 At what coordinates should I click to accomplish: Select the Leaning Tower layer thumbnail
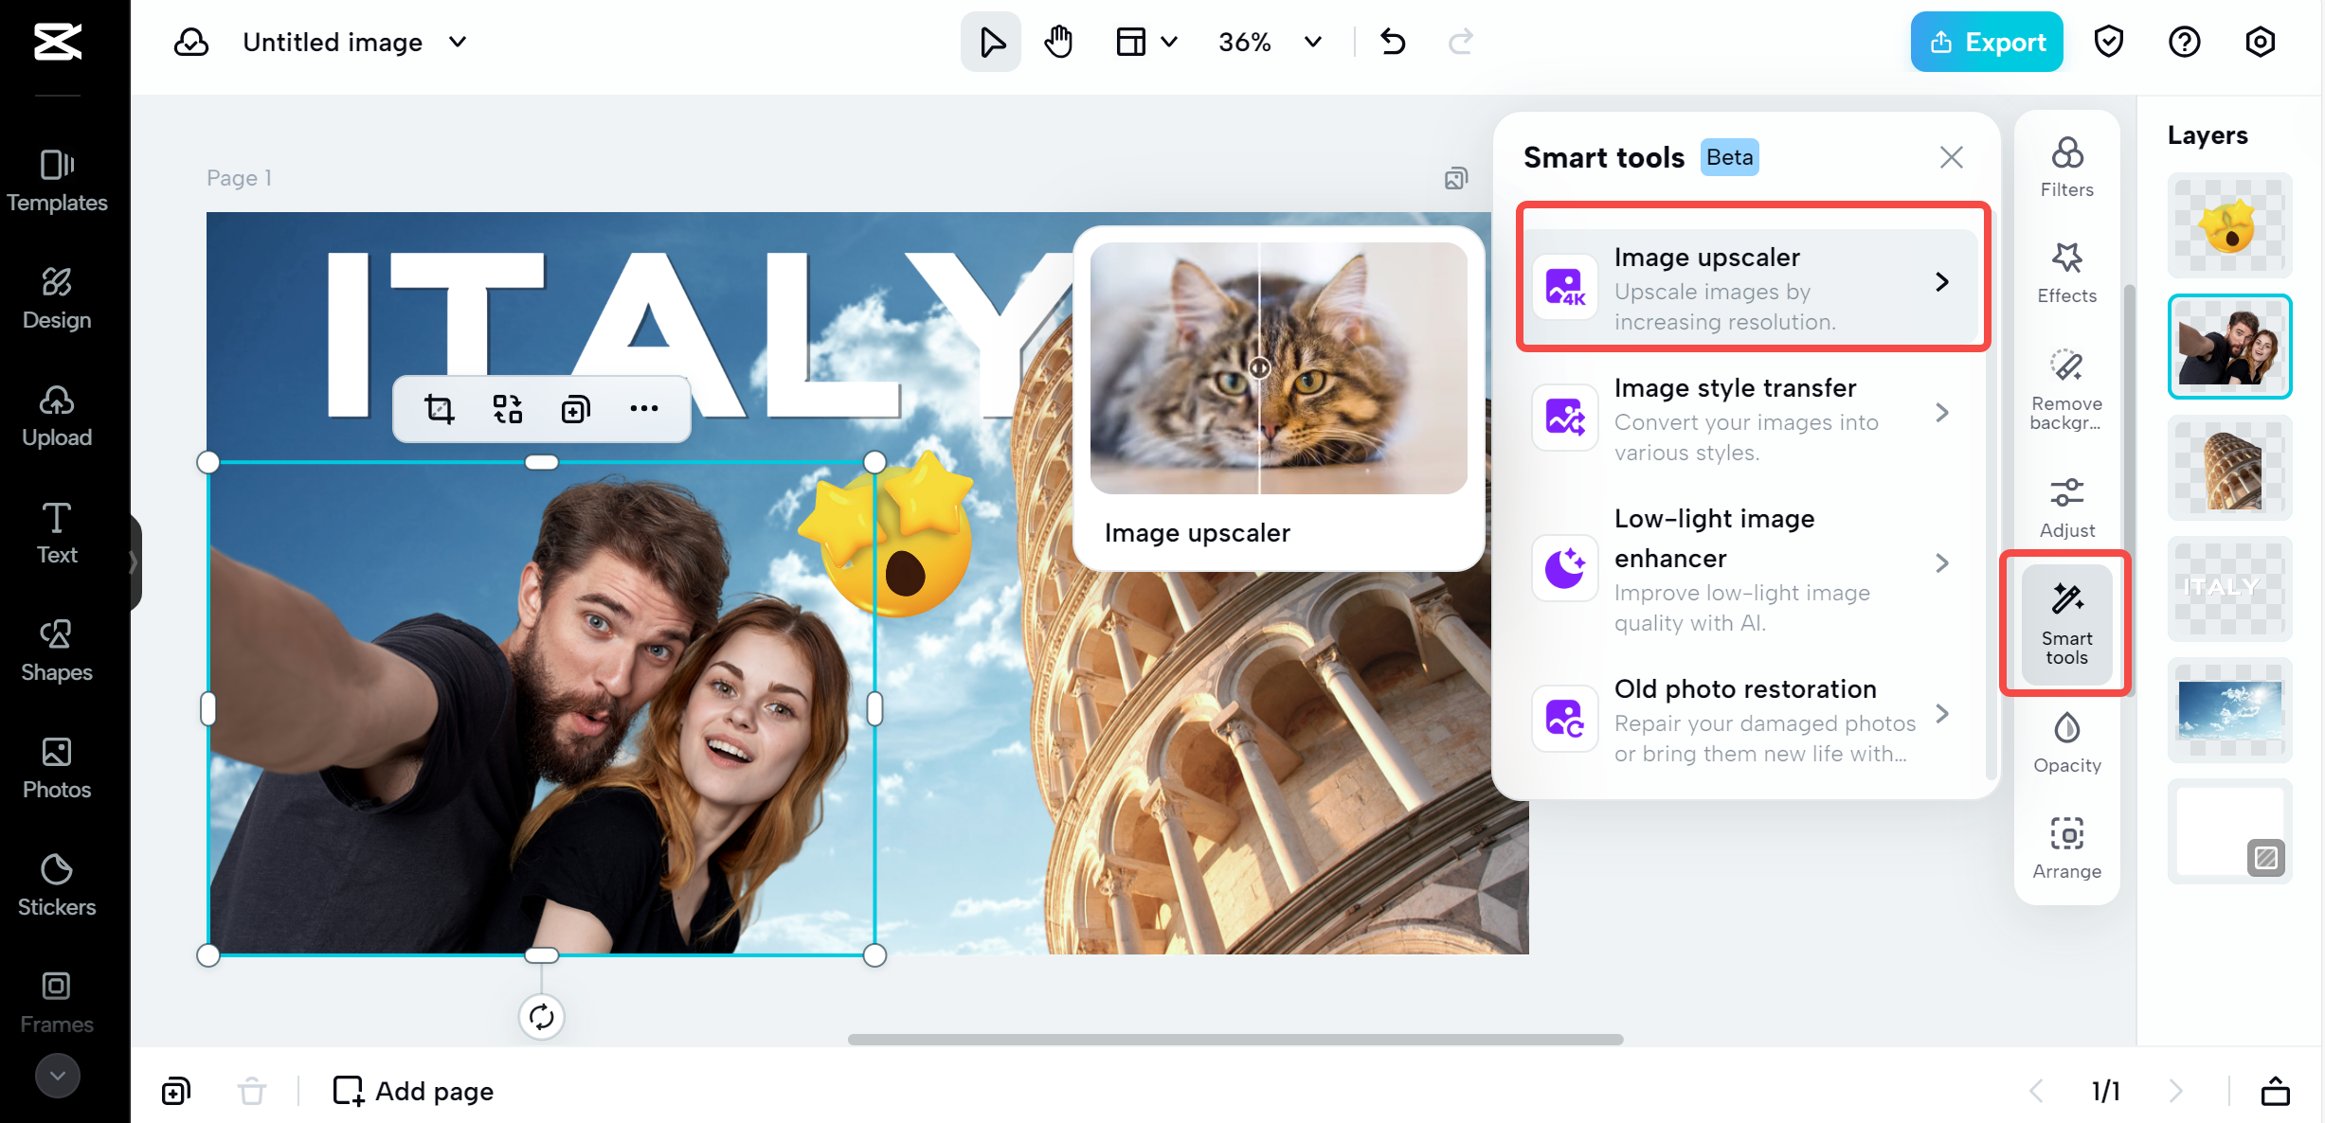(x=2229, y=468)
